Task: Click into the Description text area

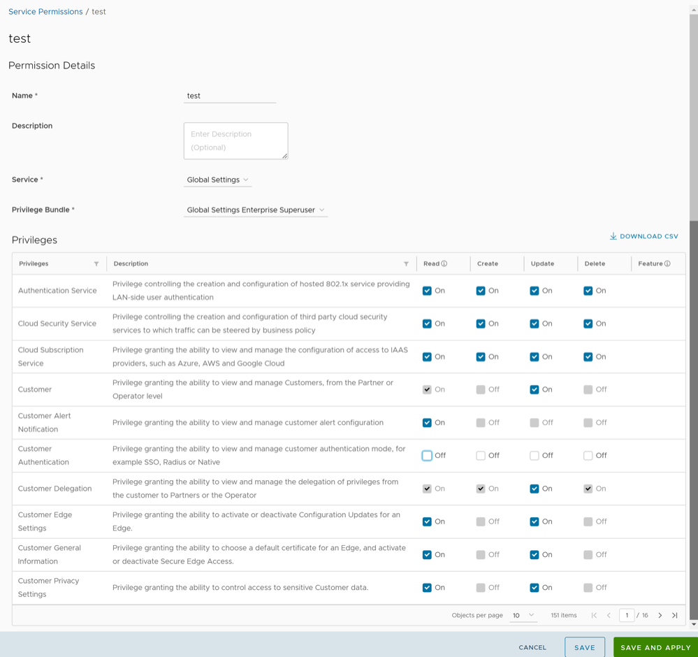Action: [x=235, y=141]
